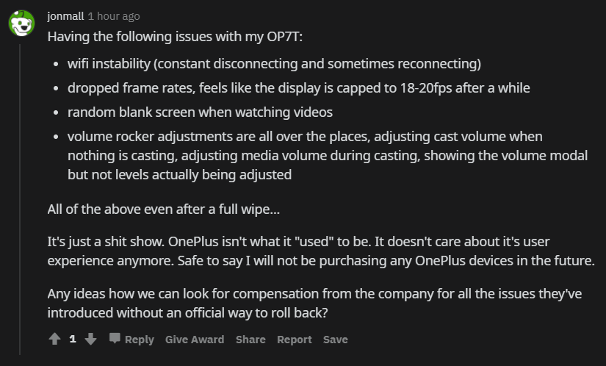The width and height of the screenshot is (606, 366).
Task: Collapse the comment thread using the vertical line
Action: tap(20, 199)
